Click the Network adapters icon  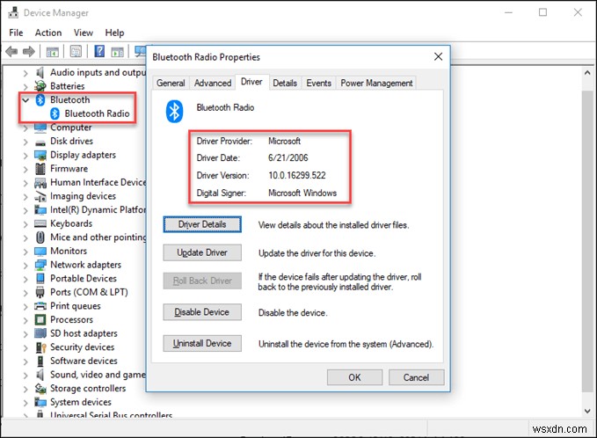coord(40,265)
